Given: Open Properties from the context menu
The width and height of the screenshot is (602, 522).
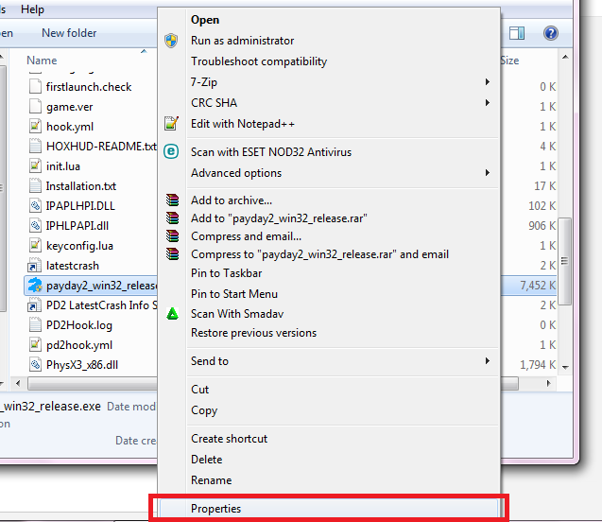Looking at the screenshot, I should point(329,508).
